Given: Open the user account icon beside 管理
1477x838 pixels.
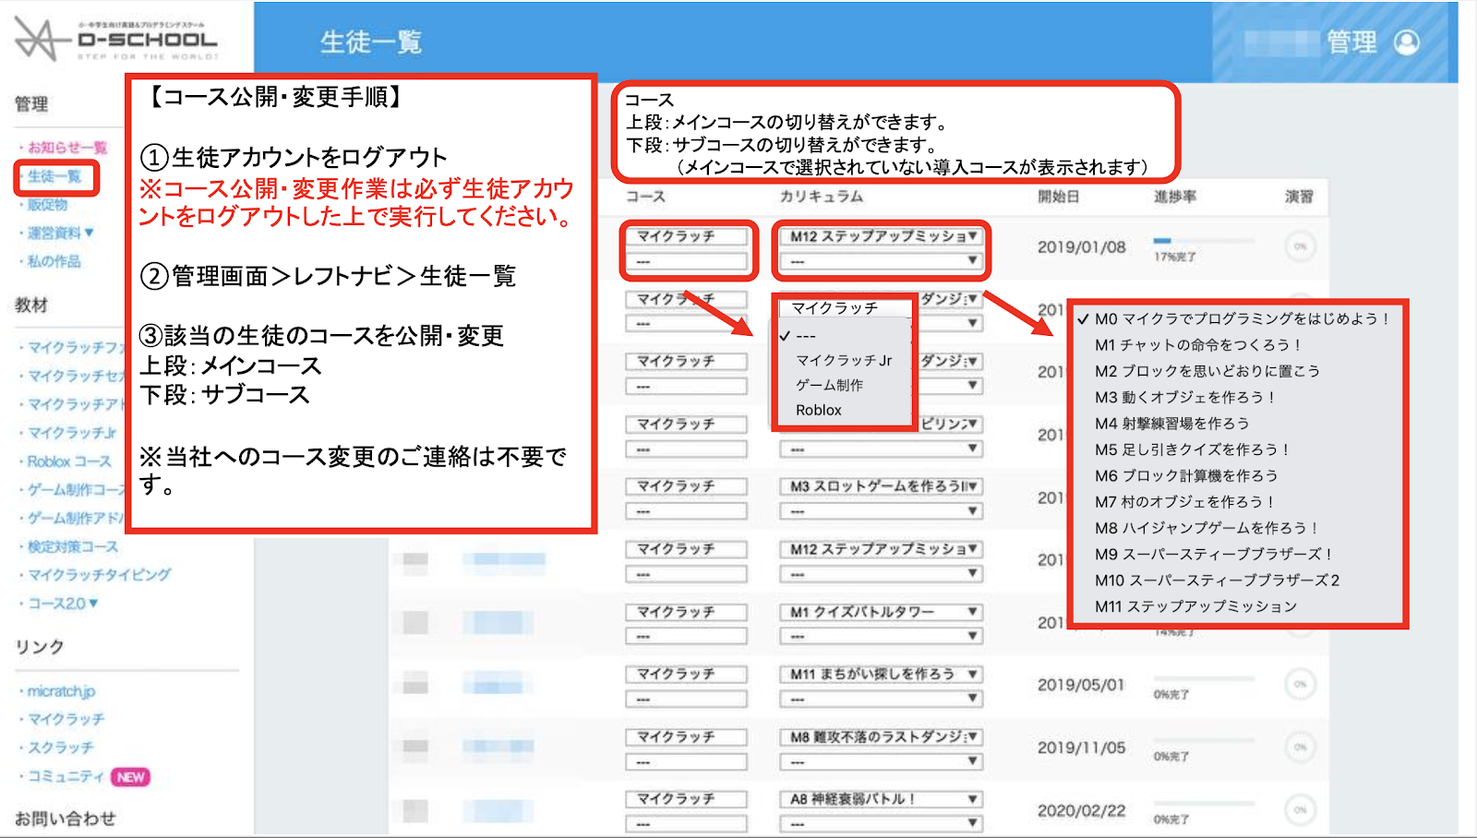Looking at the screenshot, I should [x=1406, y=42].
